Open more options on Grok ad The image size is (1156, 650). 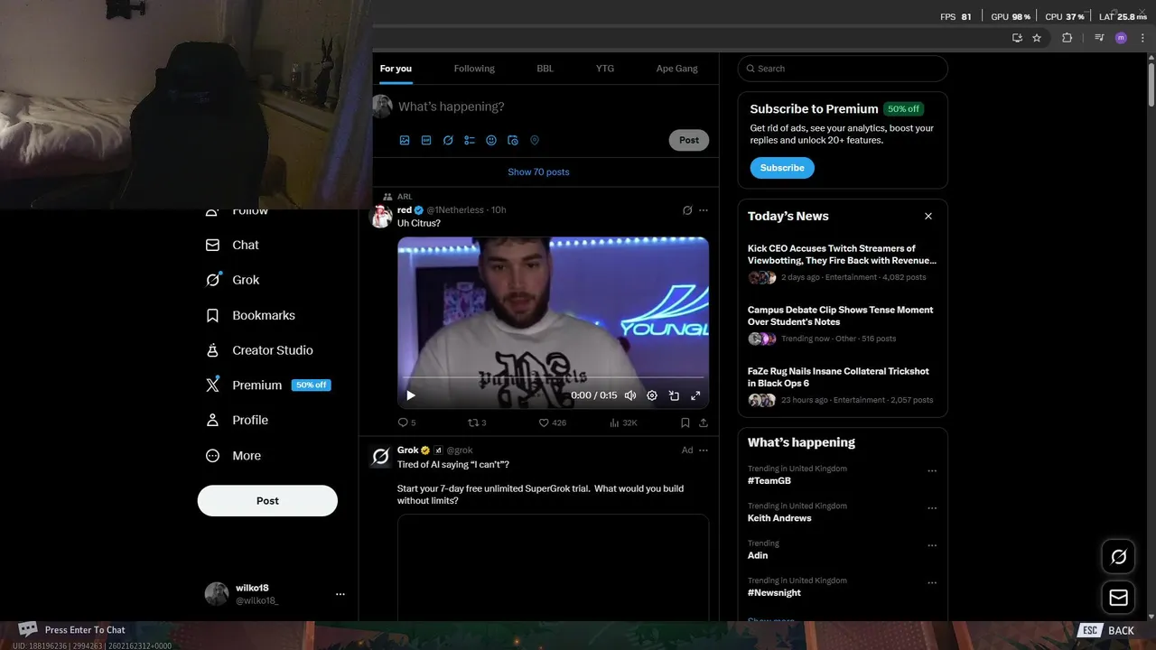704,450
